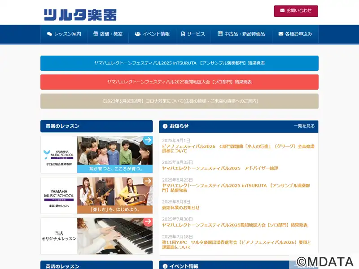Viewport: 359px width, 269px height.
Task: Click red arrow on オリジナルレッスン banner
Action: click(x=148, y=221)
